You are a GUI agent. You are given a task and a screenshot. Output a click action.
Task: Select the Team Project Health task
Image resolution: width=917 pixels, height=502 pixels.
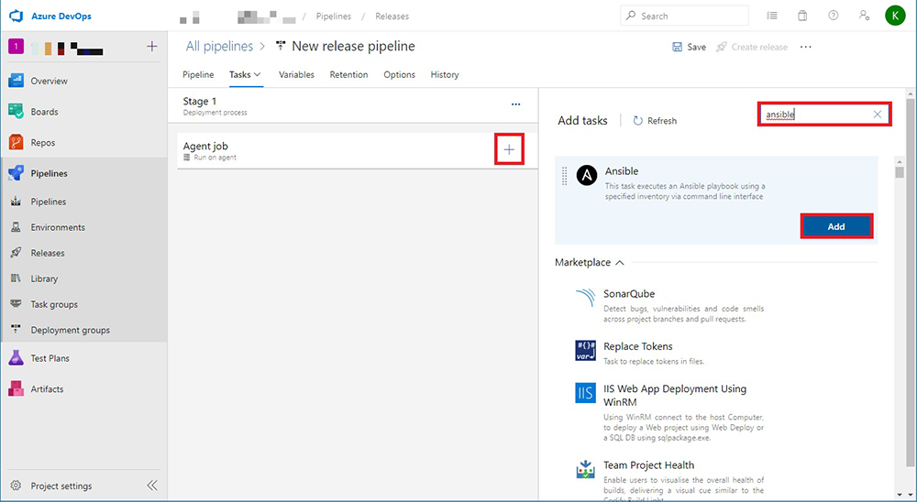669,478
